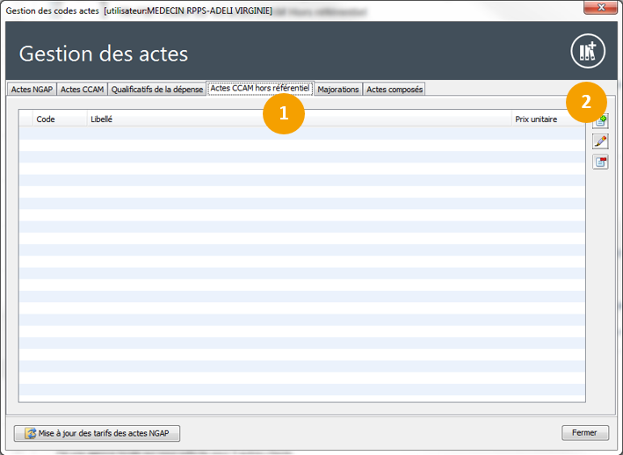This screenshot has width=623, height=455.
Task: Click the delete act icon
Action: coord(601,162)
